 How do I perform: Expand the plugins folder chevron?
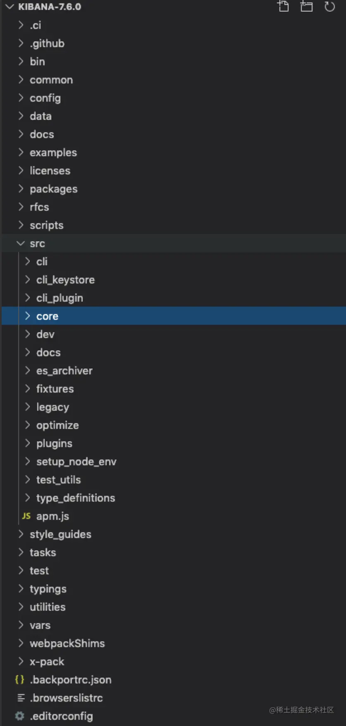[x=27, y=443]
